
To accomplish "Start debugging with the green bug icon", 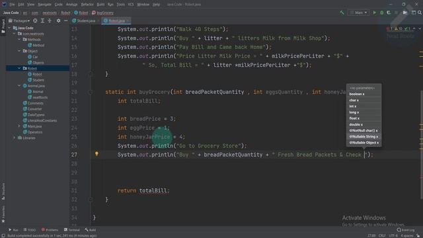I will [382, 13].
